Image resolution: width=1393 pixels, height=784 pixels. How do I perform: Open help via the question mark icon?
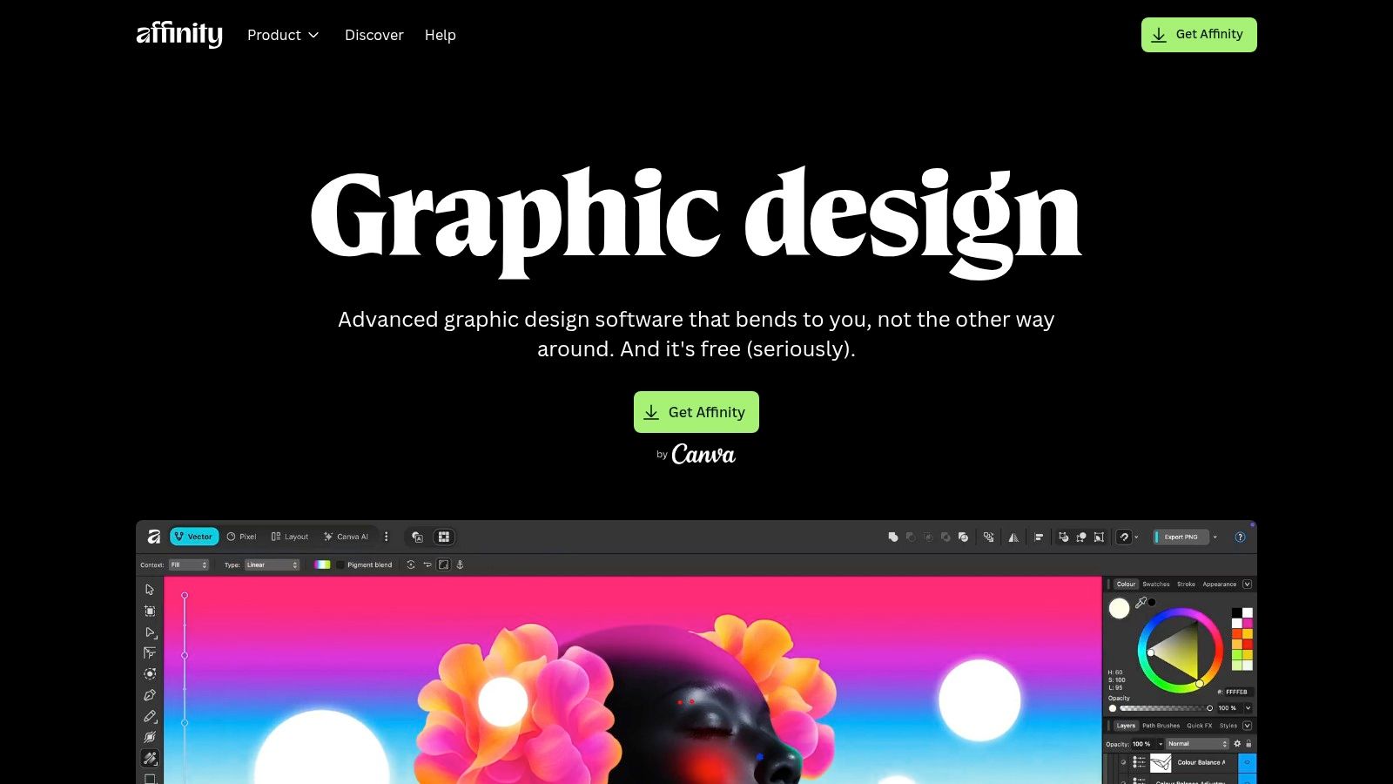point(1240,537)
